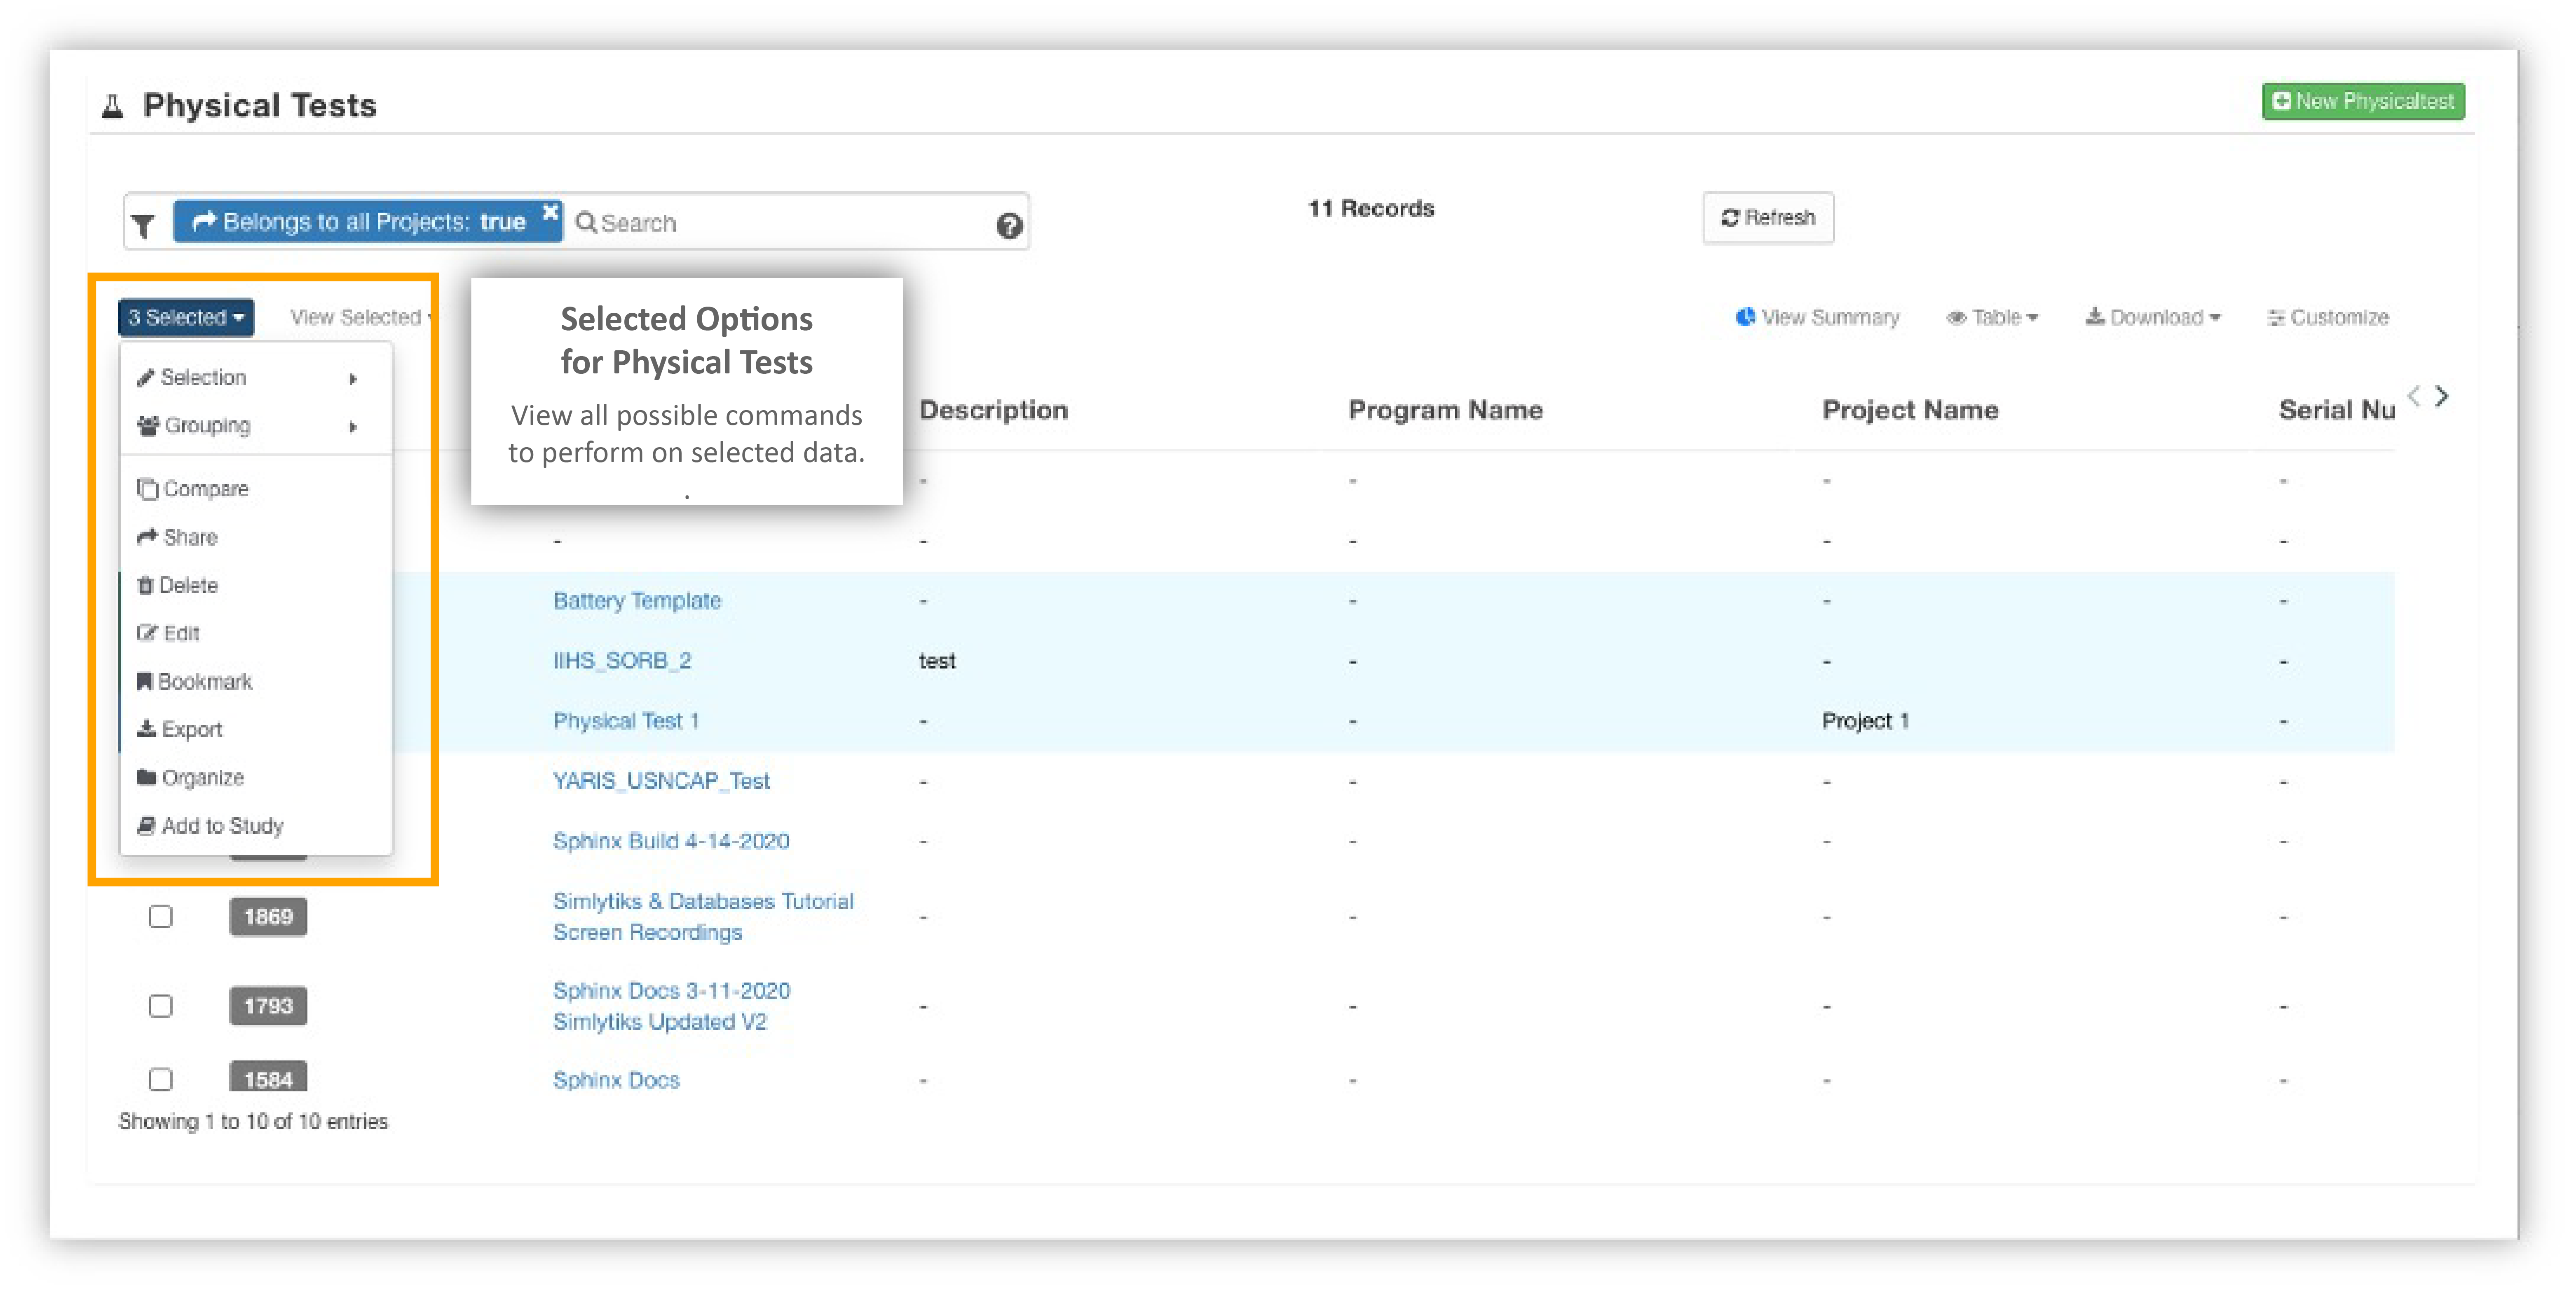The image size is (2576, 1290).
Task: Click the Refresh button
Action: pyautogui.click(x=1767, y=217)
